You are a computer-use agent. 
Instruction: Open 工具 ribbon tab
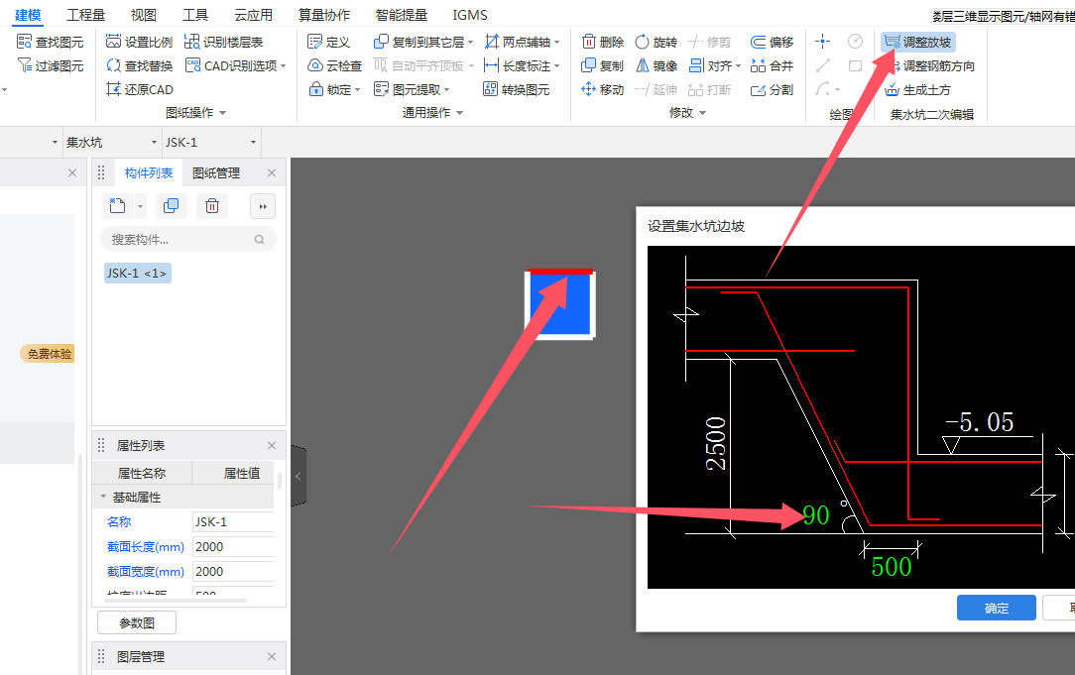pyautogui.click(x=195, y=15)
